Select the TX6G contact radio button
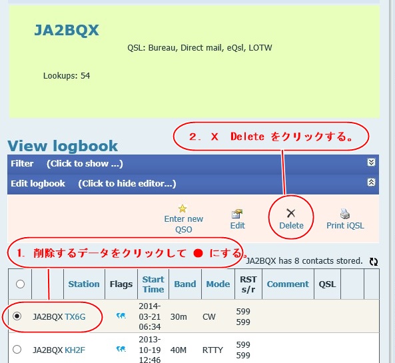This screenshot has height=363, width=395. pyautogui.click(x=17, y=316)
